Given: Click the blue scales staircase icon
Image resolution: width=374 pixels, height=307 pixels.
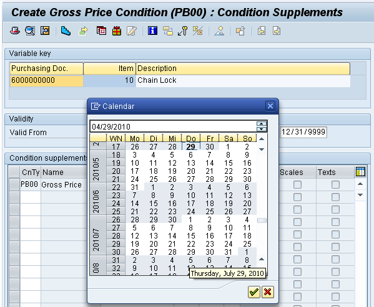Looking at the screenshot, I should (66, 31).
